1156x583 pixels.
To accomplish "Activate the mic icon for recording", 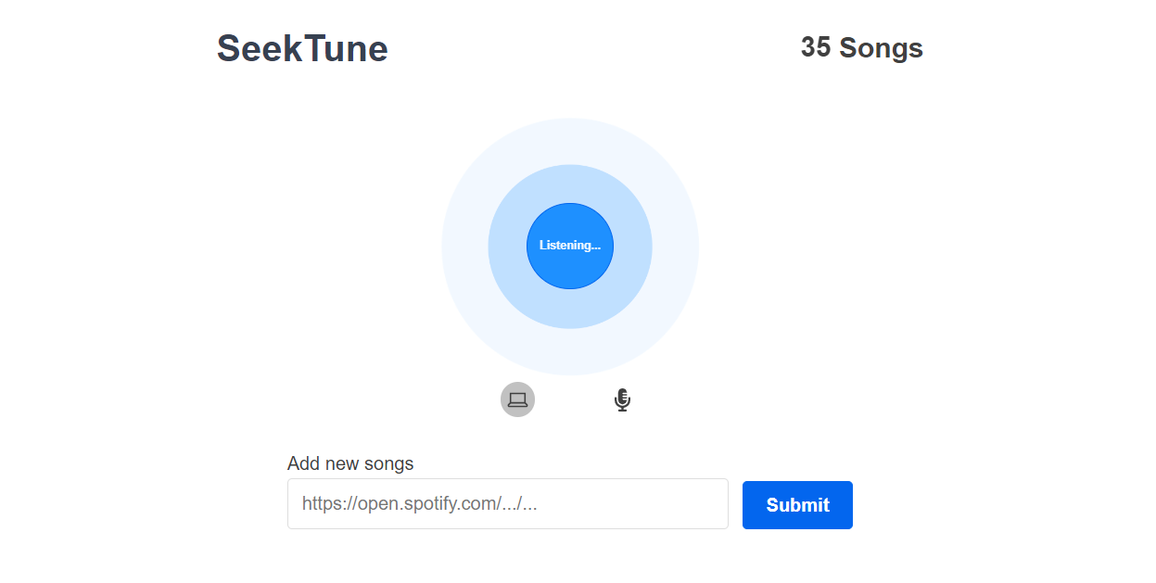I will (x=621, y=399).
